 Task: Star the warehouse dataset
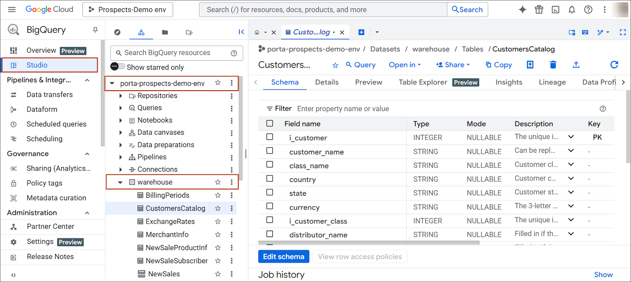[218, 182]
